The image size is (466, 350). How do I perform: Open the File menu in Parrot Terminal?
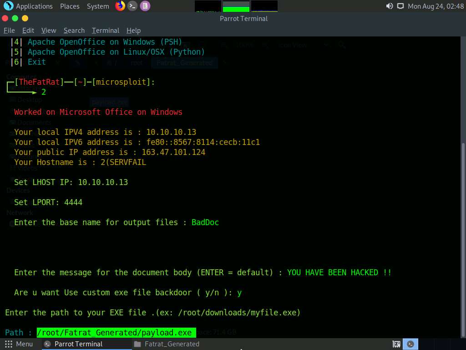coord(9,31)
